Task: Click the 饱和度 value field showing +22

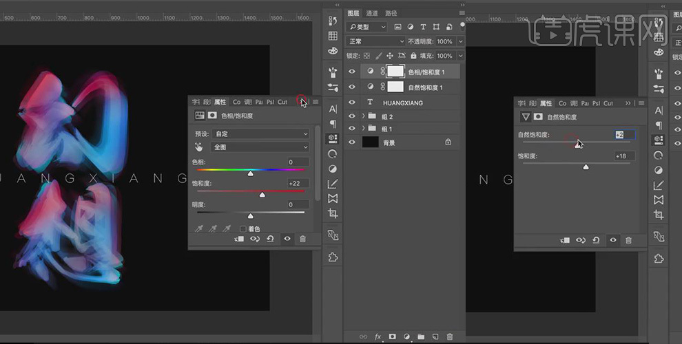Action: click(298, 183)
